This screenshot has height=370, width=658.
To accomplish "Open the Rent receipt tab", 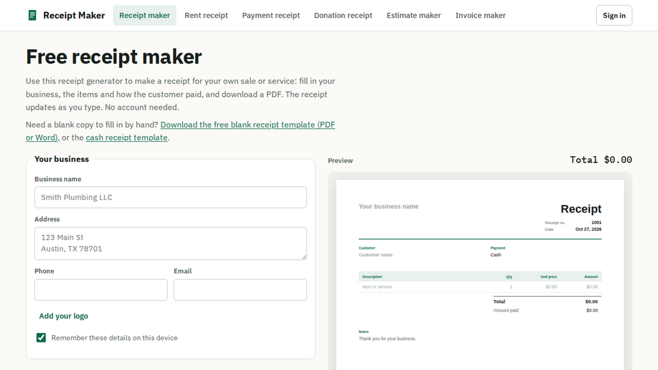I will coord(206,16).
